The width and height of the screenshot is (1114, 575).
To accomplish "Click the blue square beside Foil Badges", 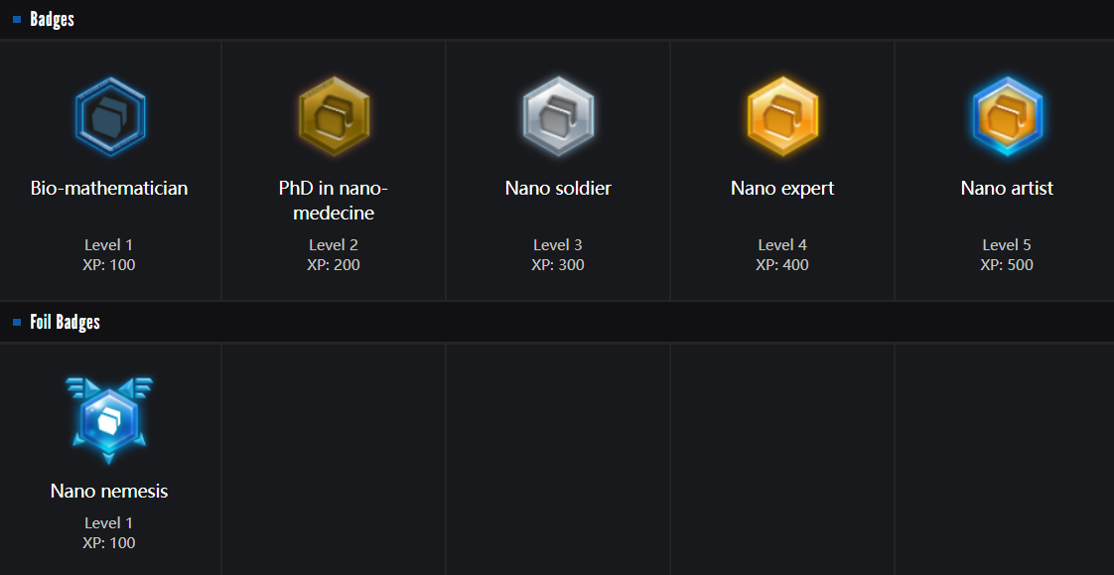I will pyautogui.click(x=17, y=322).
